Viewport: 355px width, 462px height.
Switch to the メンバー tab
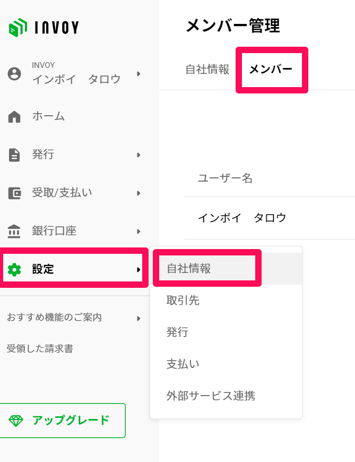coord(271,70)
